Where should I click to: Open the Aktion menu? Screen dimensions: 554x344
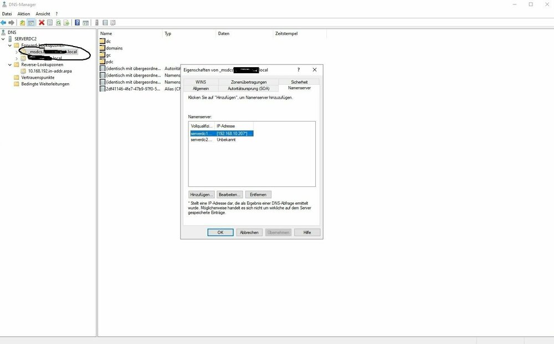coord(23,13)
